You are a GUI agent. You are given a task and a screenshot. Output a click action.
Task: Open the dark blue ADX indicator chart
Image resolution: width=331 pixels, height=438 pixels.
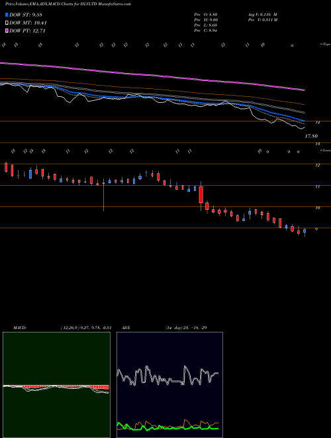tap(169, 385)
